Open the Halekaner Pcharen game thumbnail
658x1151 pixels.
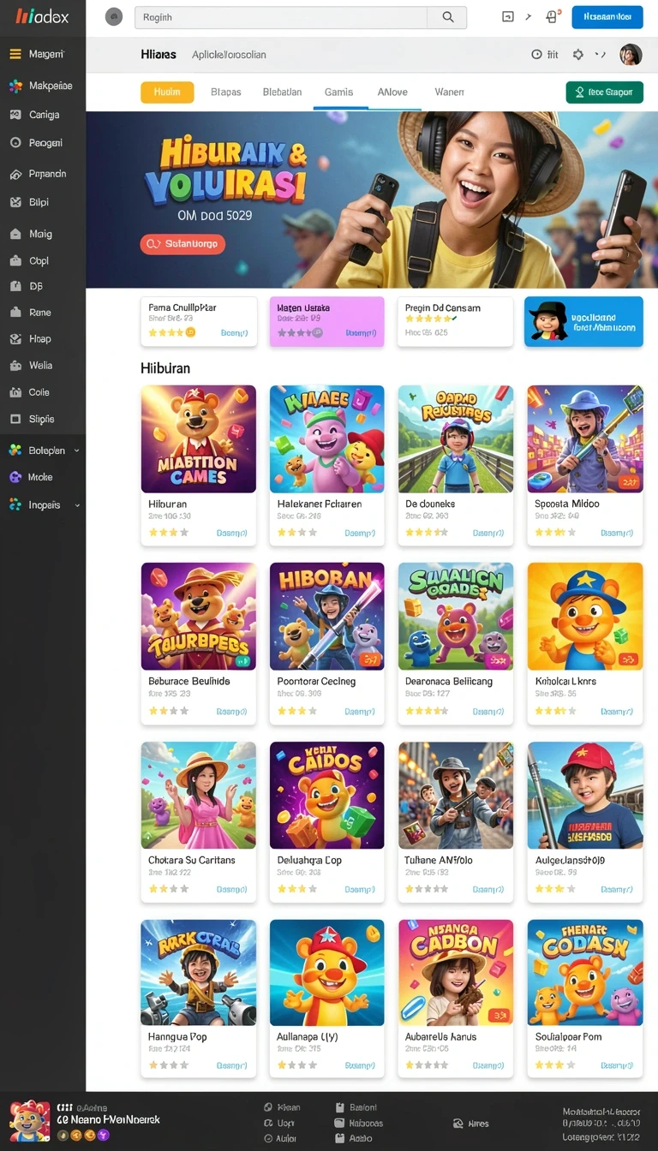pyautogui.click(x=327, y=439)
